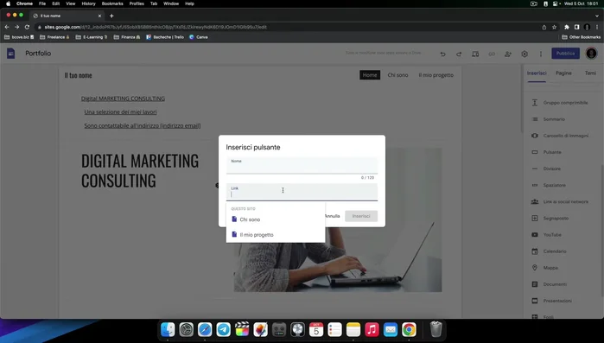Open Chrome extensions puzzle icon
604x343 pixels.
567,27
